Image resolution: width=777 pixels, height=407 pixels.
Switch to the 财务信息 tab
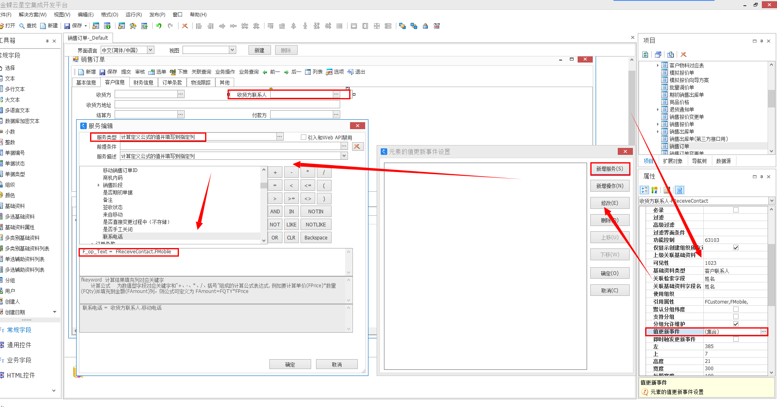(143, 83)
